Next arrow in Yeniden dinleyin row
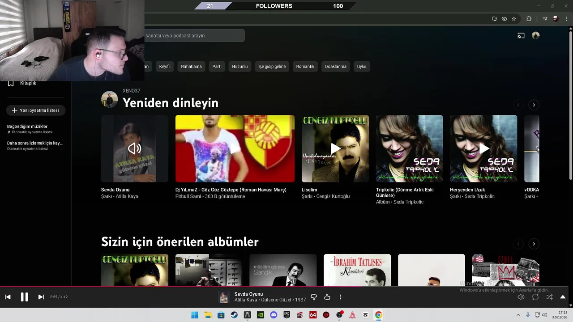Viewport: 573px width, 322px height. 534,105
